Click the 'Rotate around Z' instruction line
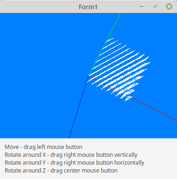 pos(61,171)
